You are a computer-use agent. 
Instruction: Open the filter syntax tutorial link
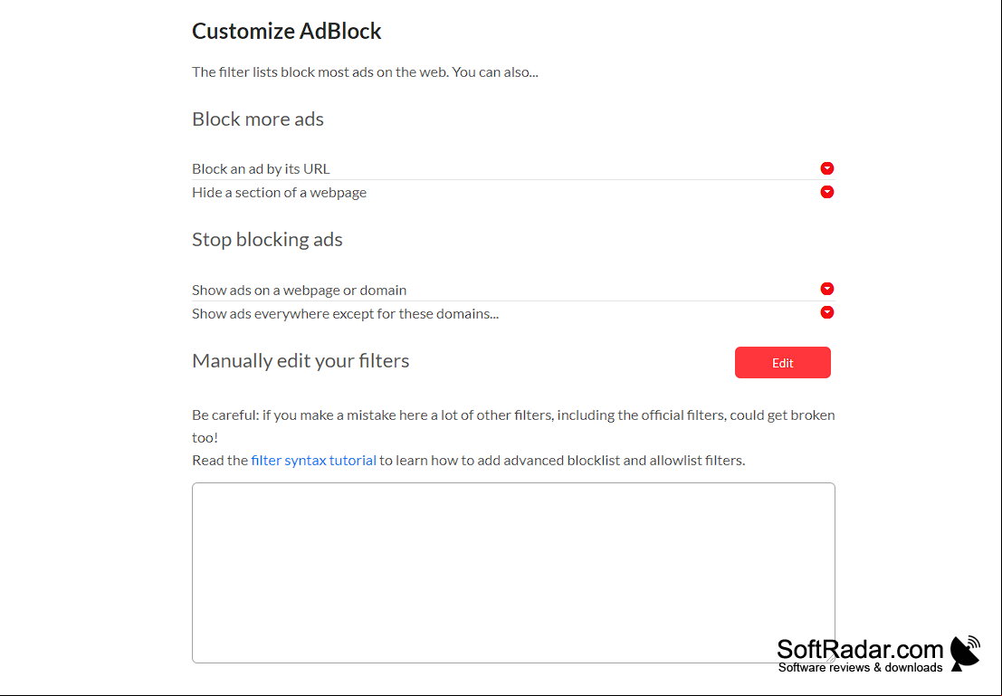313,460
